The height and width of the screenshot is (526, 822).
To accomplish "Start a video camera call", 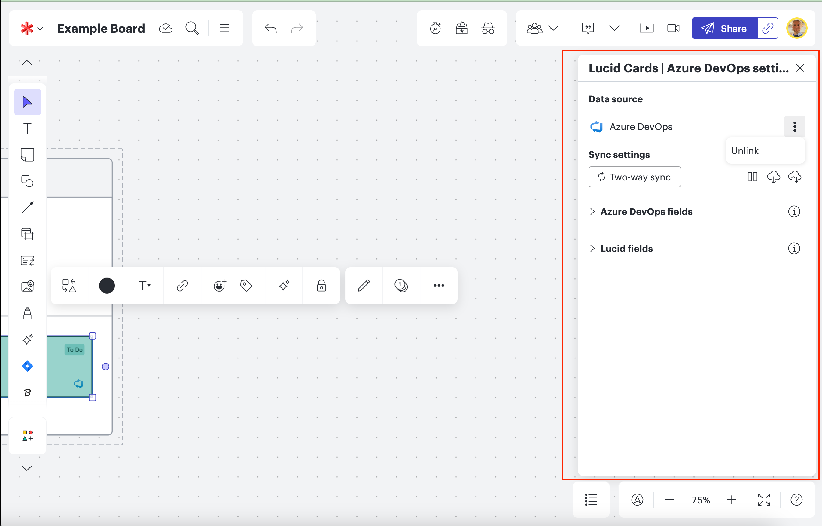I will tap(673, 28).
